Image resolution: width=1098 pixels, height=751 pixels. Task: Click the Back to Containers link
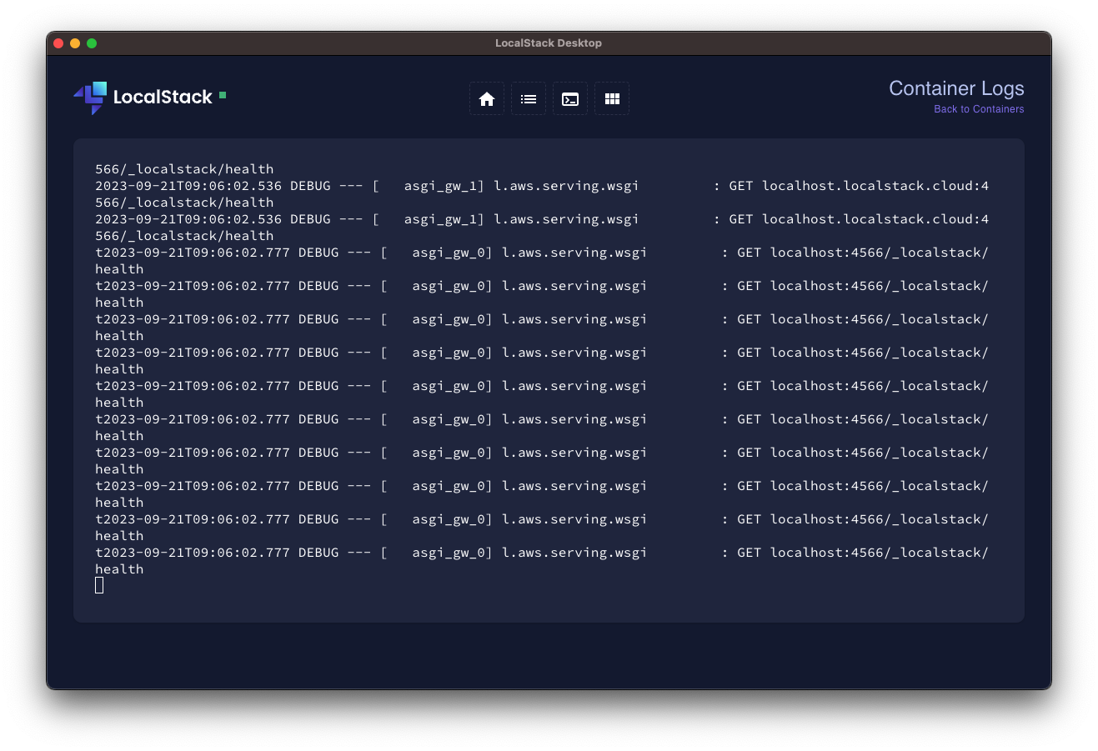[x=978, y=109]
